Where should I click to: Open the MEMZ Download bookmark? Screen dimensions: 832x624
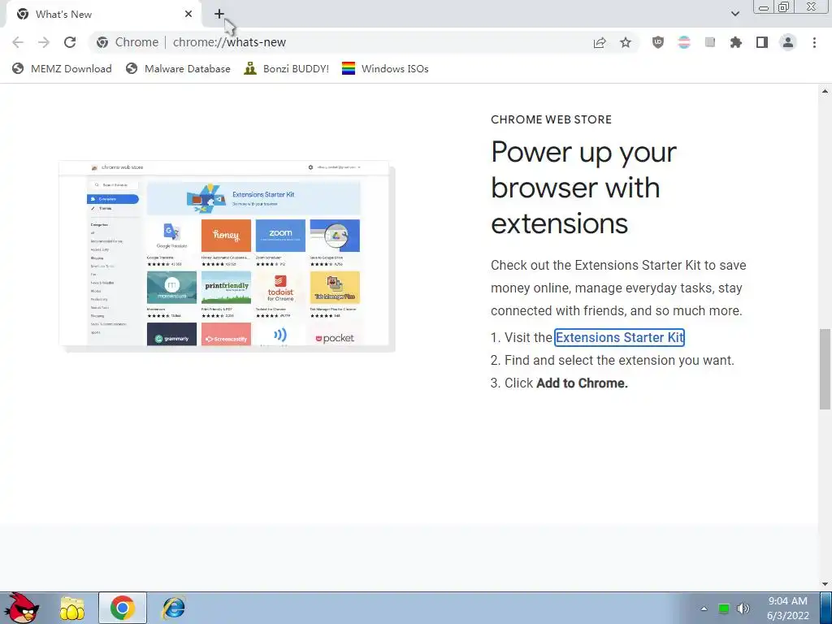62,68
